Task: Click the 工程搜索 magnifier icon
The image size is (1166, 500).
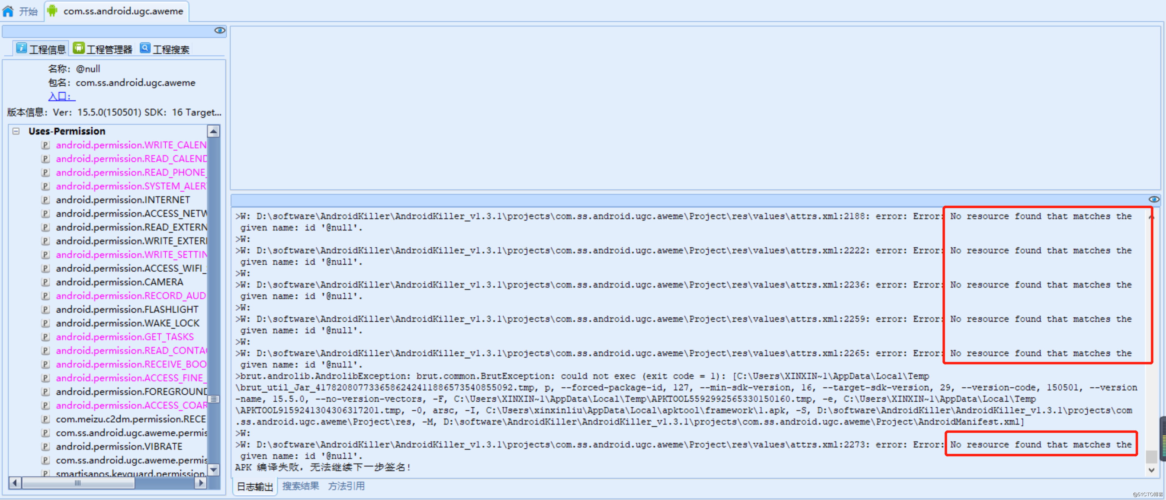Action: 145,48
